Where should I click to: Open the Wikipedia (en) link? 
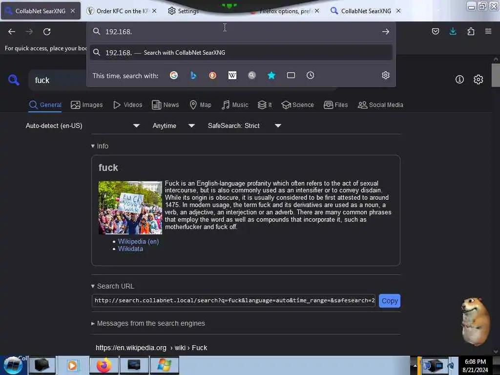pyautogui.click(x=138, y=241)
